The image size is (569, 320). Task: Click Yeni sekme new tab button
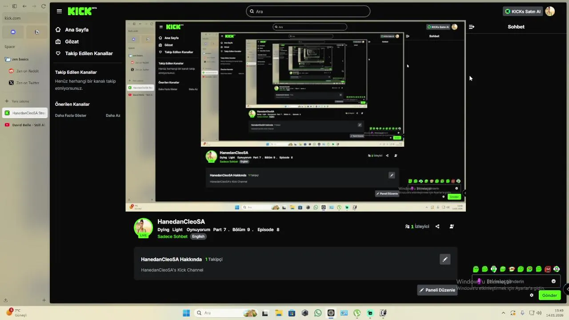coord(17,101)
